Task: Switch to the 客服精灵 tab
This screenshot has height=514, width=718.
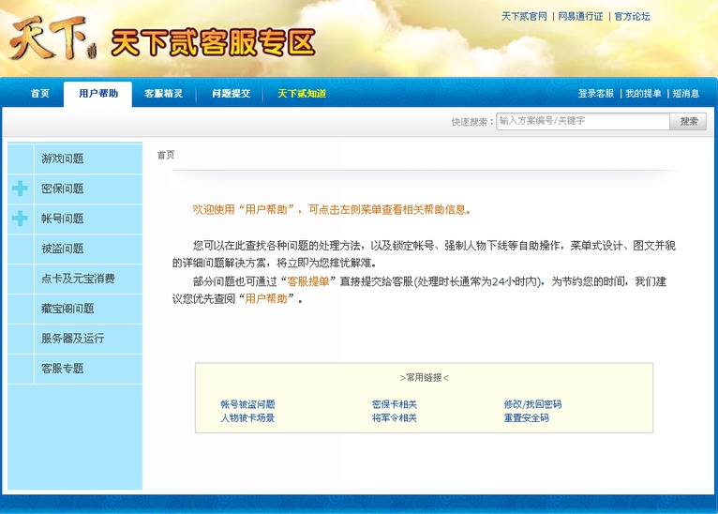Action: click(164, 94)
